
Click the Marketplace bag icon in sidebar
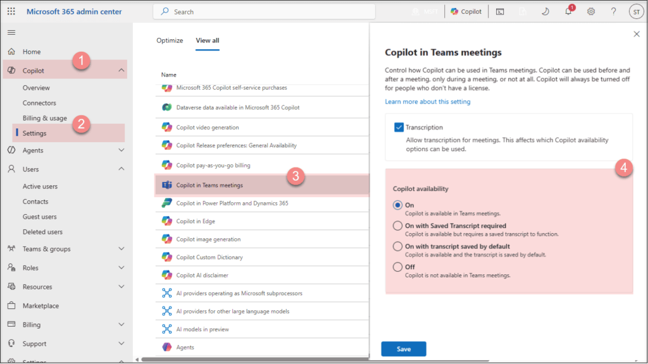pyautogui.click(x=11, y=305)
